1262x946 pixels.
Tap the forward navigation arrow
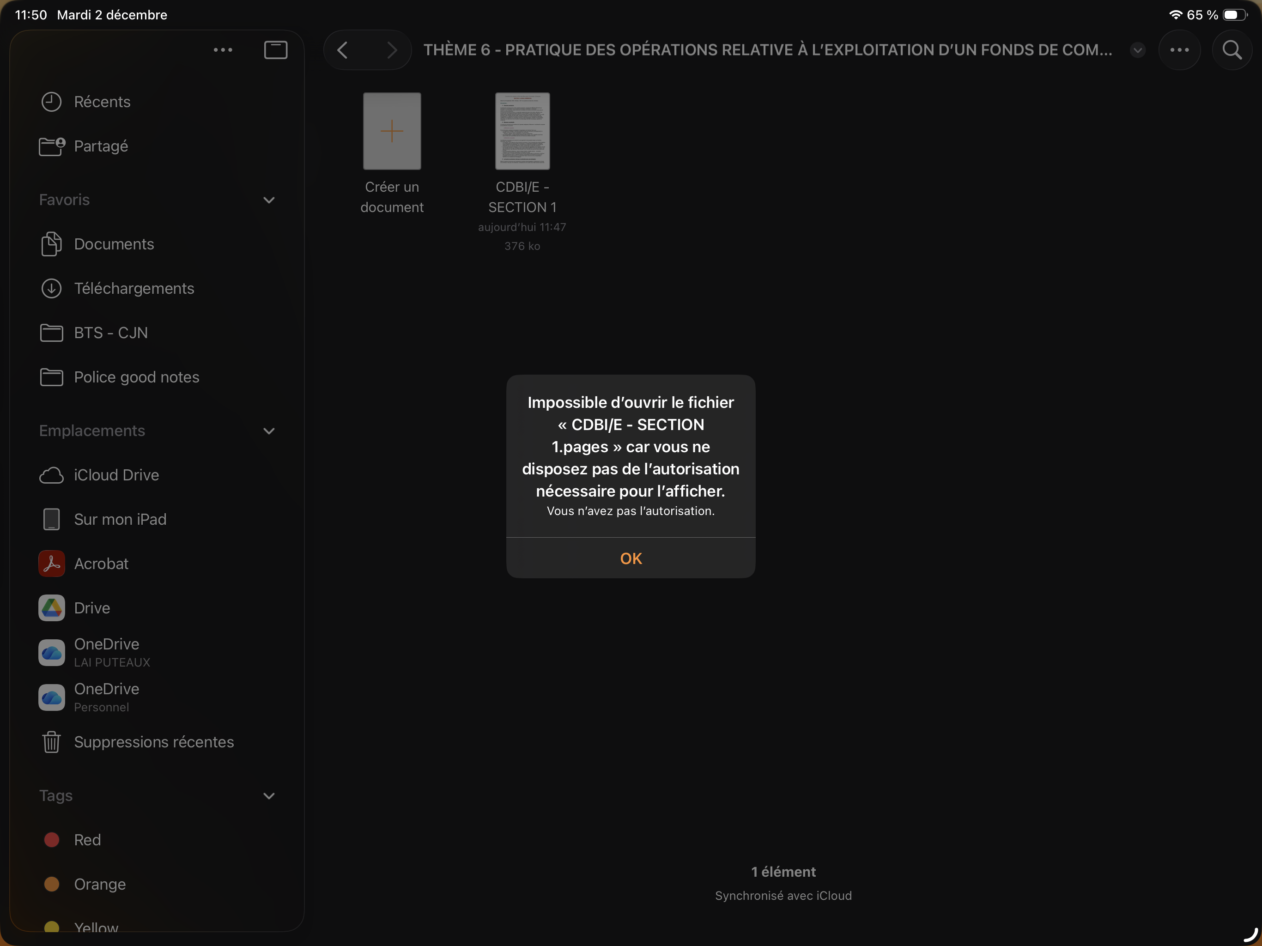pyautogui.click(x=391, y=50)
